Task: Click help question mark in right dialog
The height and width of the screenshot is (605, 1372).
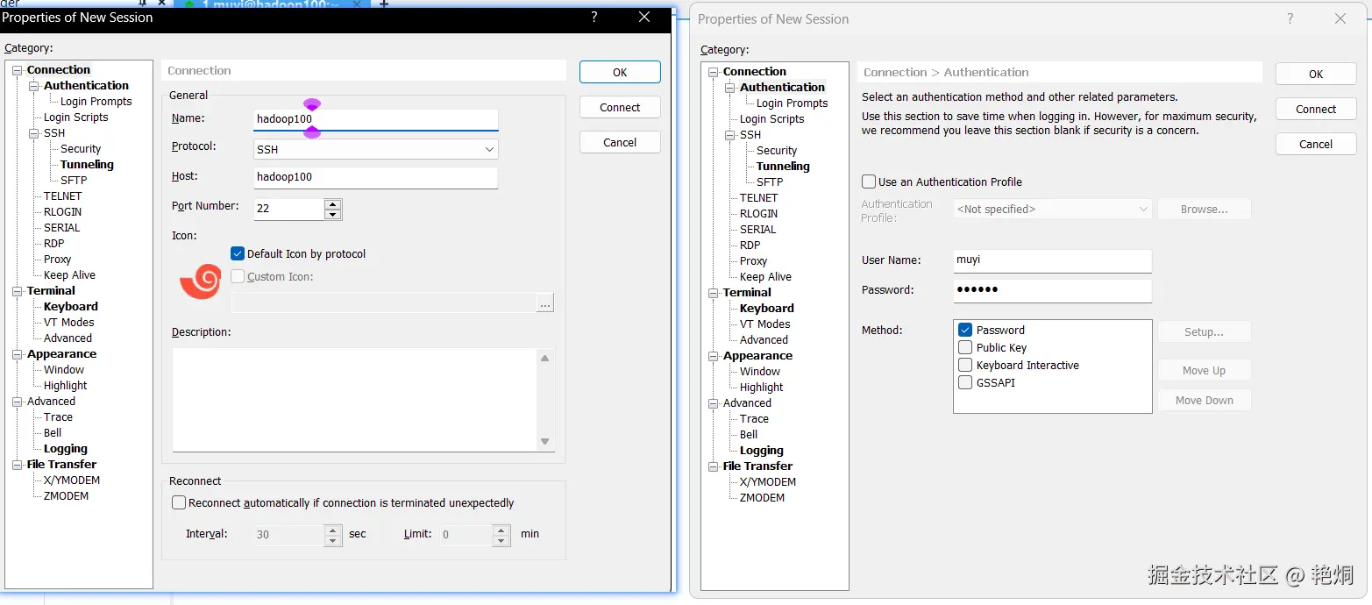Action: pyautogui.click(x=1290, y=19)
